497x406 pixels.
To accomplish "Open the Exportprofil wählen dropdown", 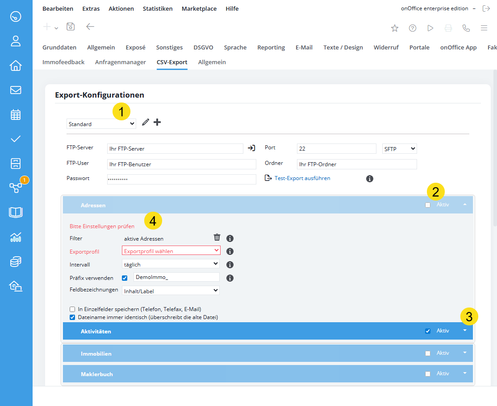I will click(x=171, y=251).
